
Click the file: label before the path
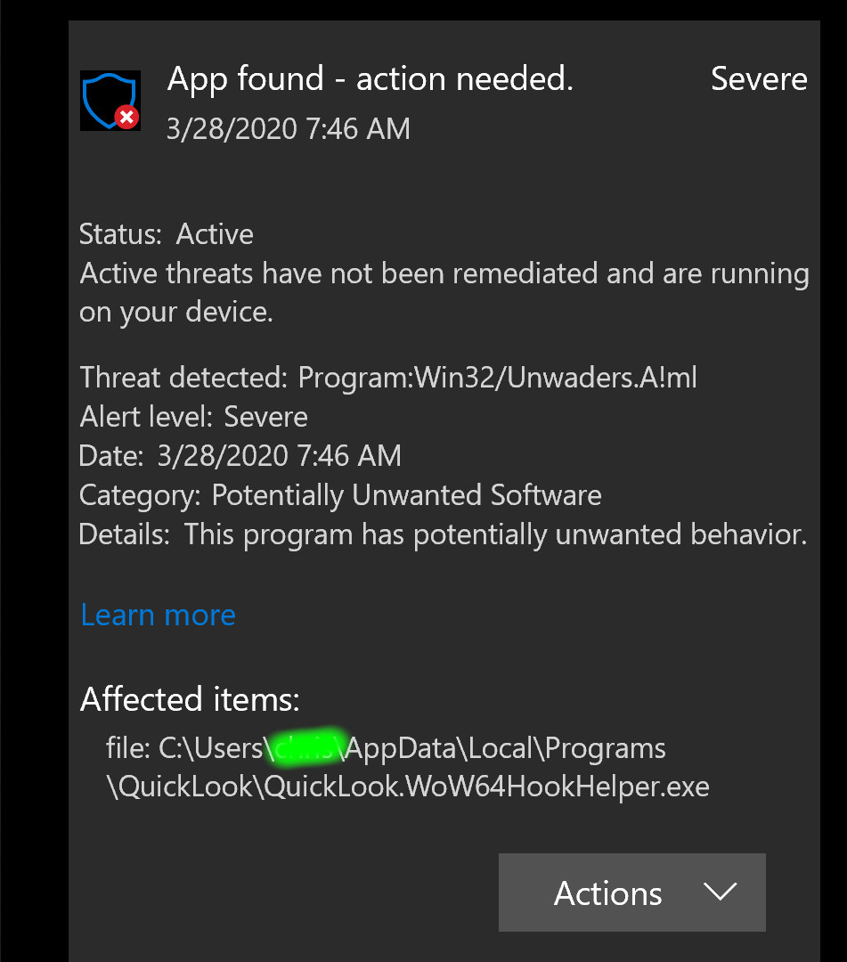(x=126, y=747)
